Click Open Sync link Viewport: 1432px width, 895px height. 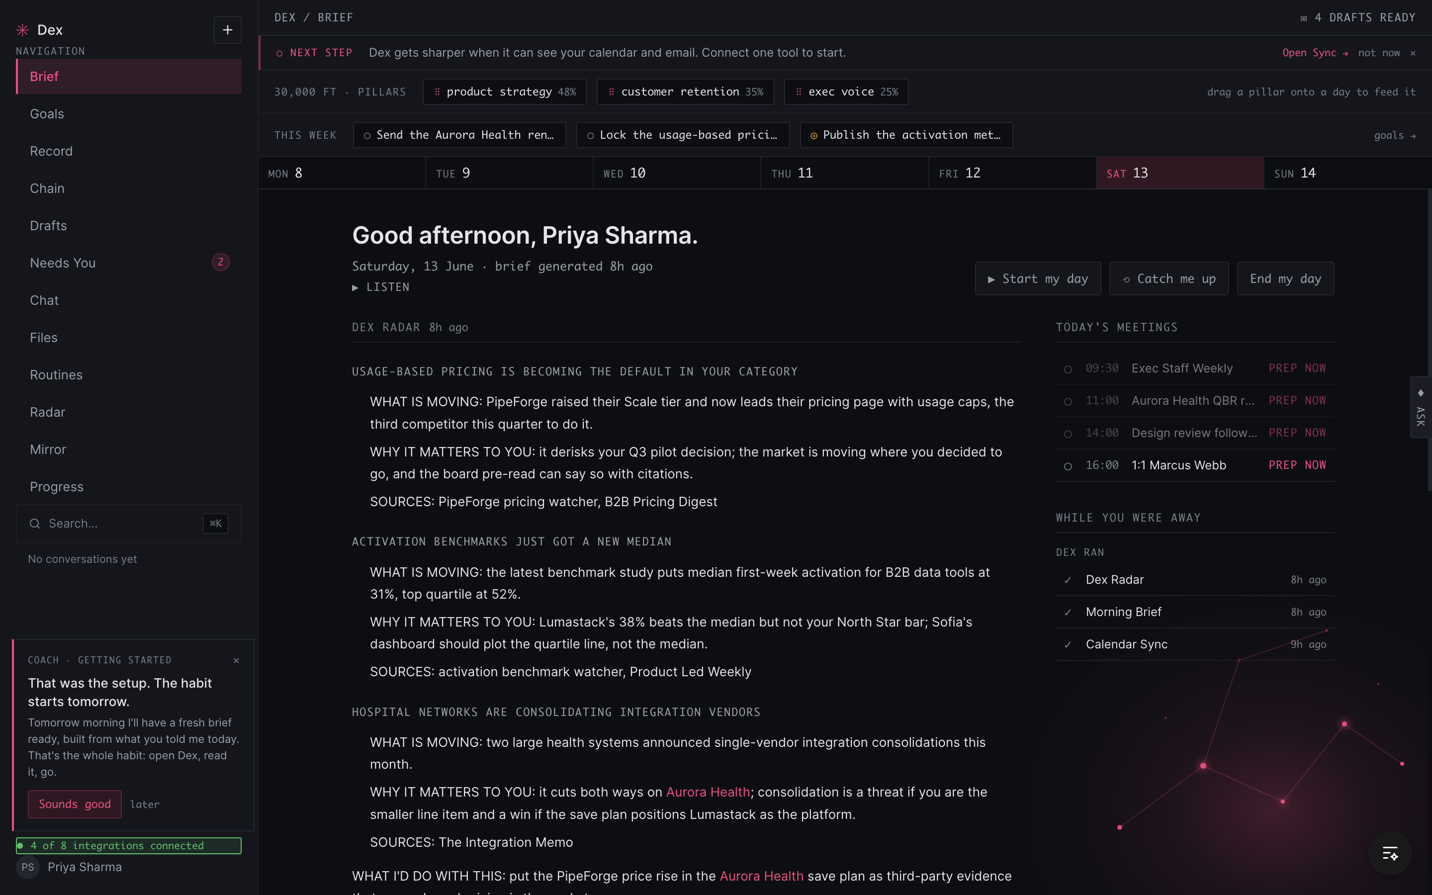tap(1315, 53)
